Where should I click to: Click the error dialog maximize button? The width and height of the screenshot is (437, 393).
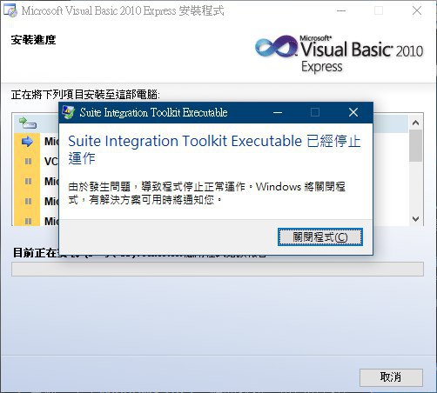click(315, 112)
